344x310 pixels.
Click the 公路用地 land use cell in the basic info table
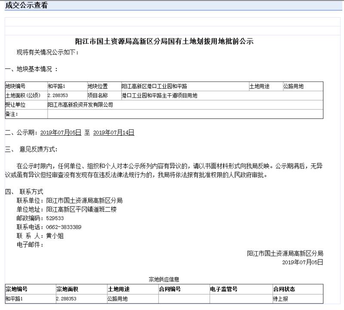click(293, 87)
